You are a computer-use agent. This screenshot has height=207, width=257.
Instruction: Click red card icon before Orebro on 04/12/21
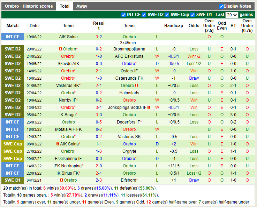61,180
